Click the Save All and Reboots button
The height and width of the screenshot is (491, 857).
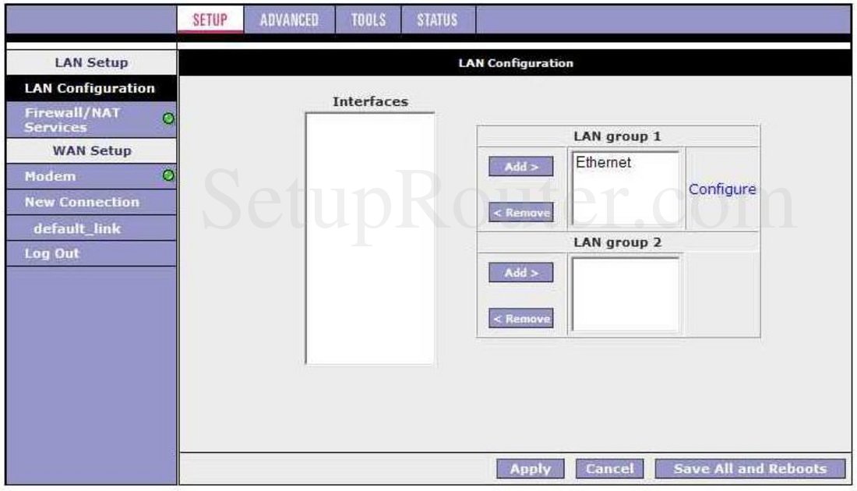[x=750, y=468]
